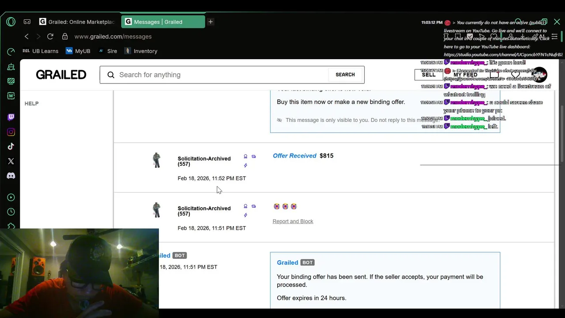Click Grailed name in bot message box
This screenshot has width=565, height=318.
pyautogui.click(x=287, y=262)
